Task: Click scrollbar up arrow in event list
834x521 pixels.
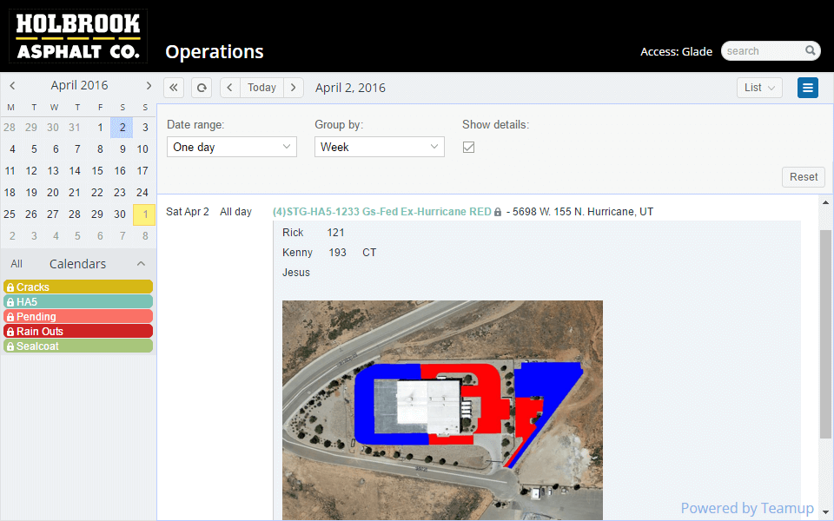Action: point(825,202)
